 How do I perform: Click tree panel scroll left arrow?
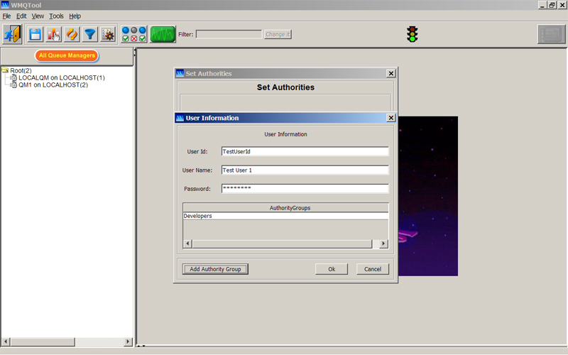(6, 342)
